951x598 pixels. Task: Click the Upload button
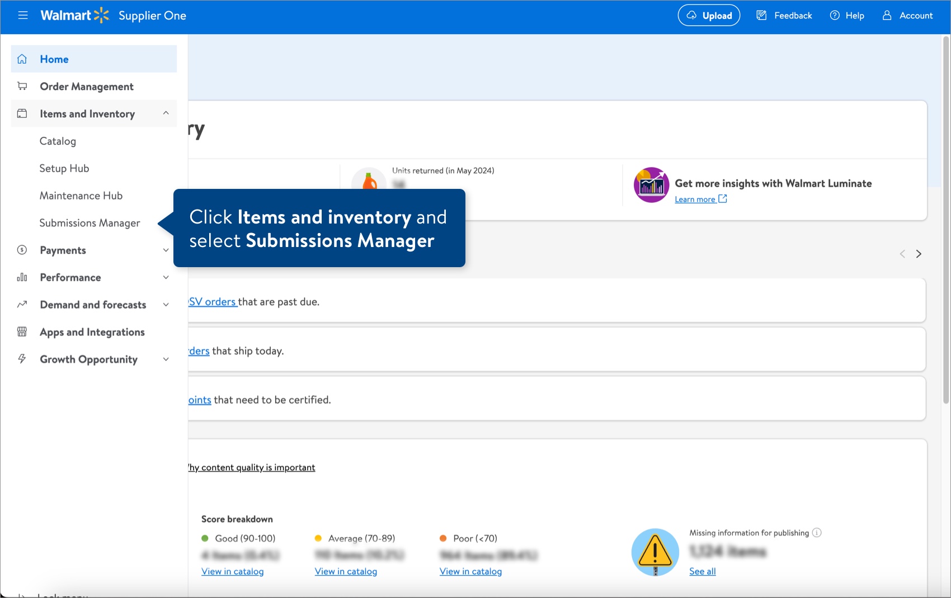point(709,15)
